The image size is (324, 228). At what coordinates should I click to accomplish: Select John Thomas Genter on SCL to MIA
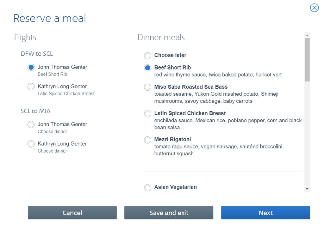tap(31, 124)
